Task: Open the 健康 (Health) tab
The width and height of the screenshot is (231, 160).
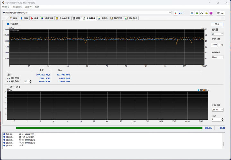Action: (x=34, y=18)
